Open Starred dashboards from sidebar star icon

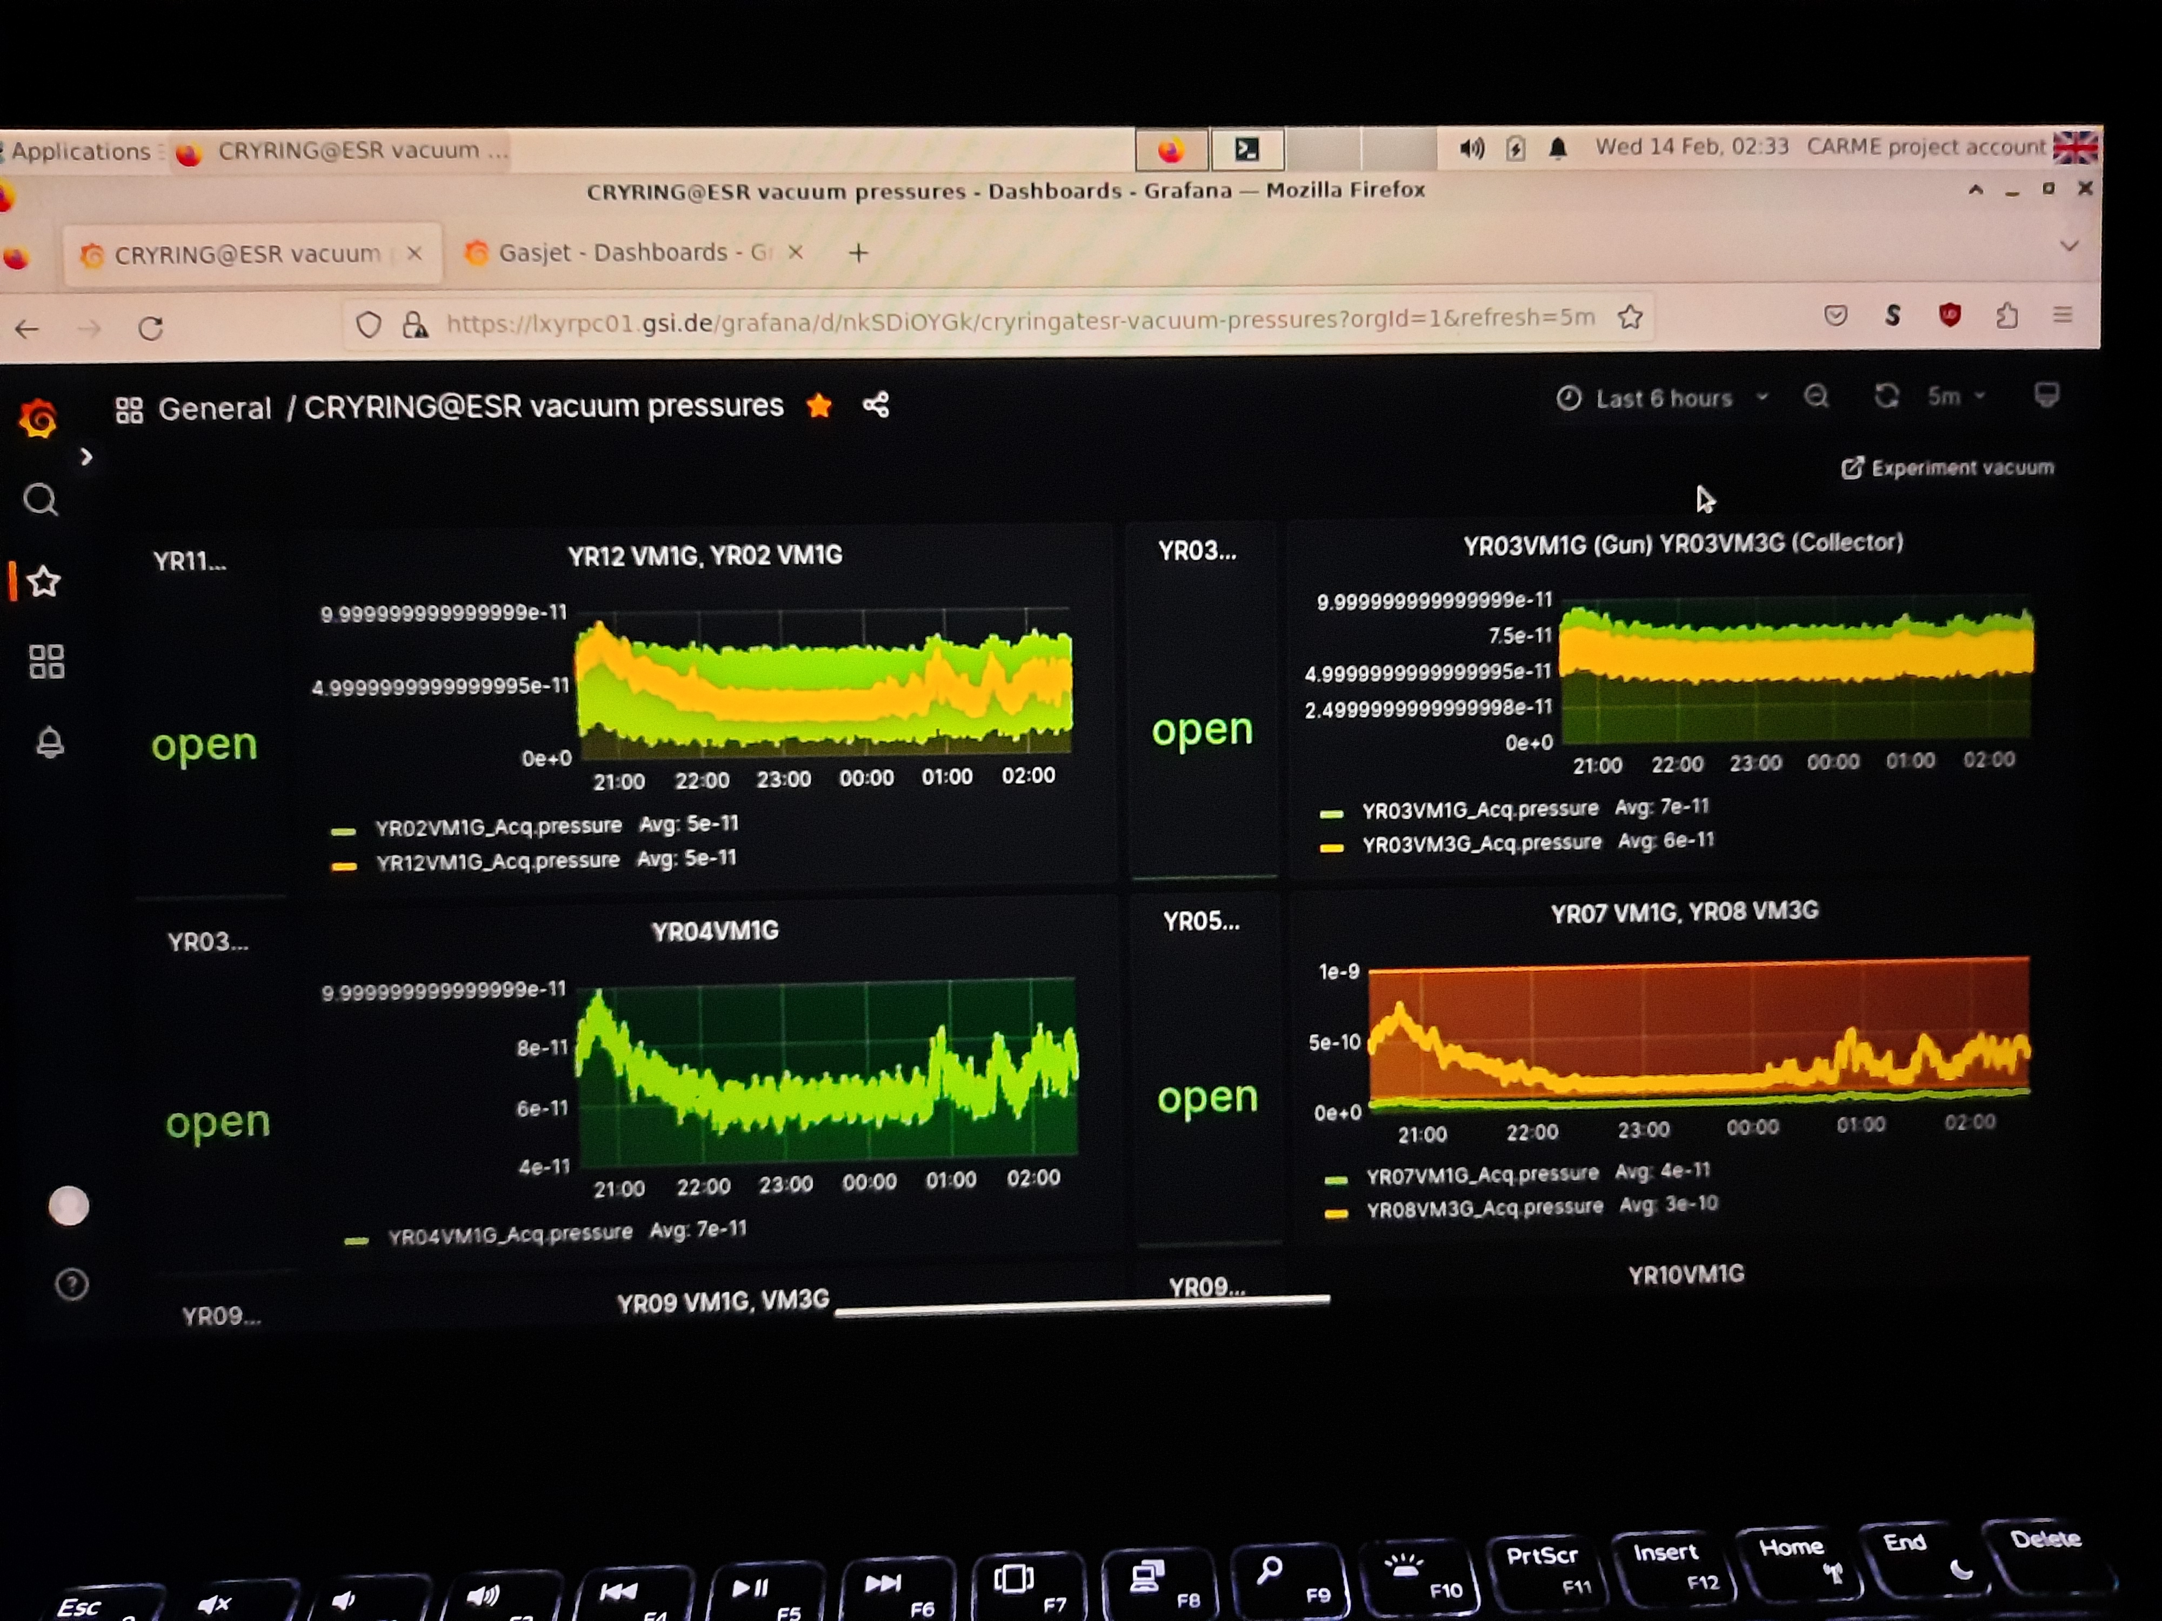click(x=44, y=582)
